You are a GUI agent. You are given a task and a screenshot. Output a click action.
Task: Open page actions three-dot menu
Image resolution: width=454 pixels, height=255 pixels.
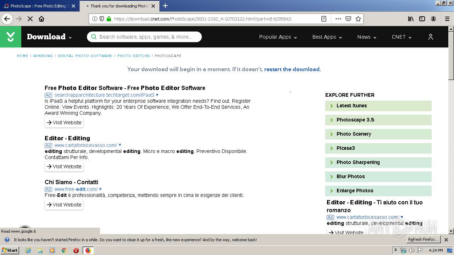pyautogui.click(x=338, y=19)
